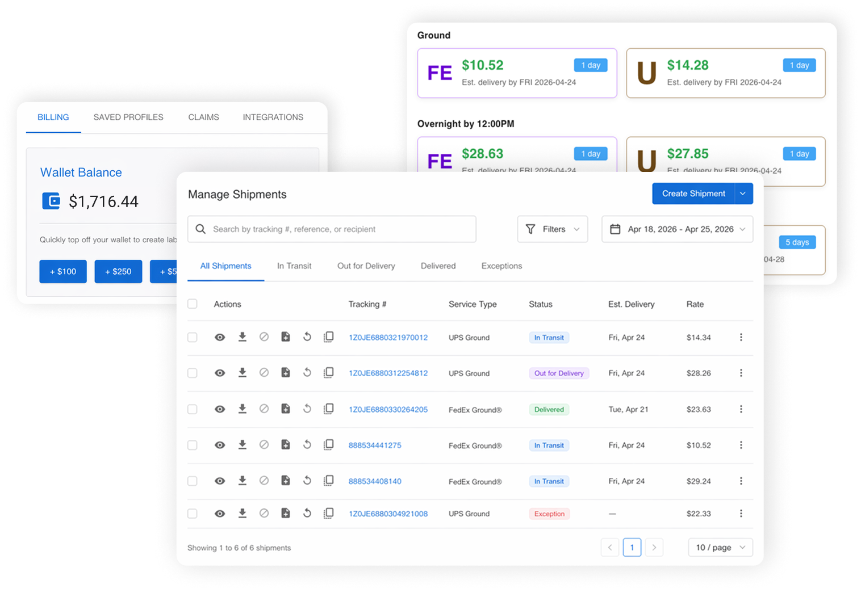Duplicate shipment 1Z0JE6880304921008 with copy icon
Screen dimensions: 861x593
pos(329,513)
